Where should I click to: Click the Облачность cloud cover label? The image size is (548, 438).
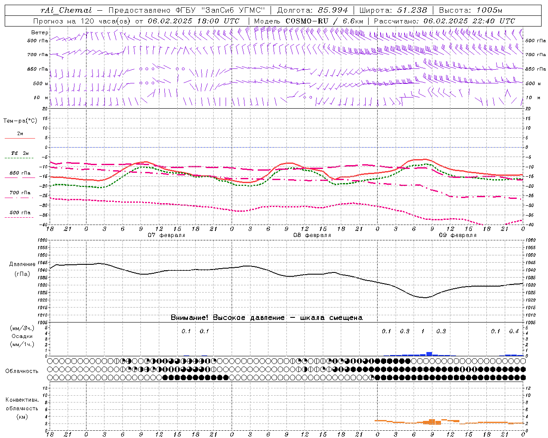click(x=21, y=371)
